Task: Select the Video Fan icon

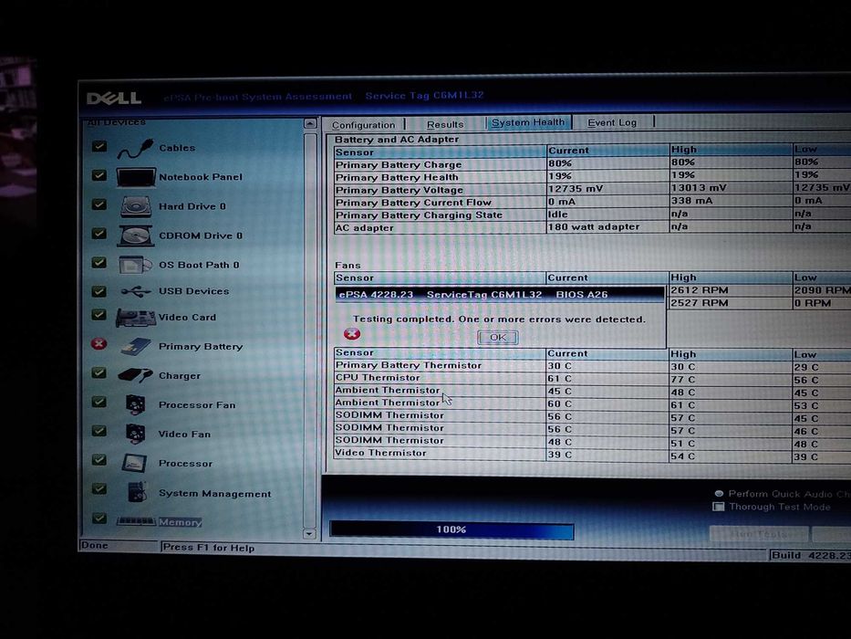Action: [135, 434]
